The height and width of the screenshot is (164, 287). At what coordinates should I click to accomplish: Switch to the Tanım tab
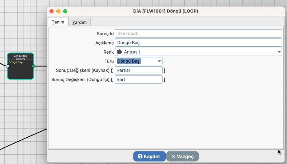(58, 22)
